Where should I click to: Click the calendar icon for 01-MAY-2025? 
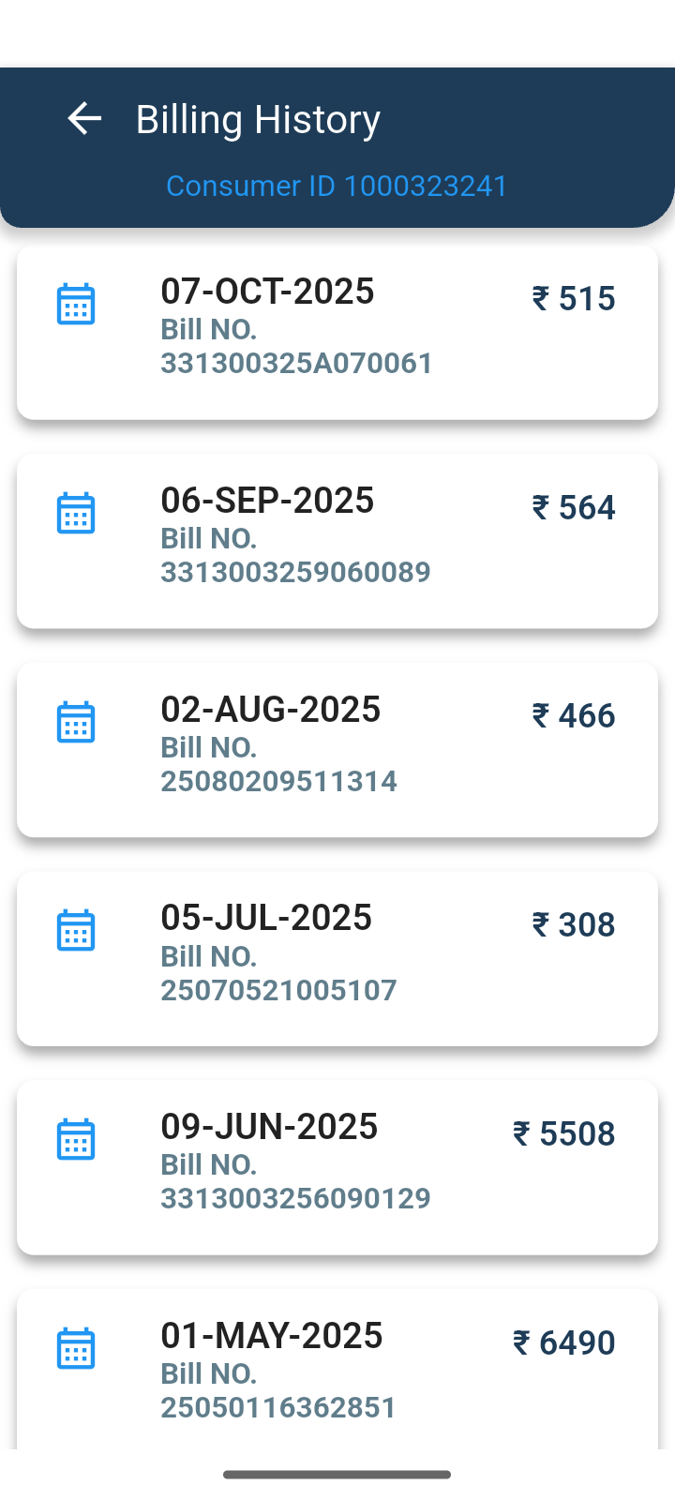click(x=76, y=1349)
